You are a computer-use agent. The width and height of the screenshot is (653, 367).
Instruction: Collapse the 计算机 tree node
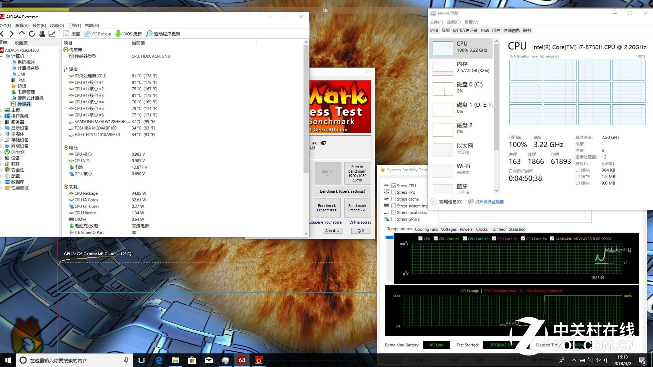click(x=1, y=56)
